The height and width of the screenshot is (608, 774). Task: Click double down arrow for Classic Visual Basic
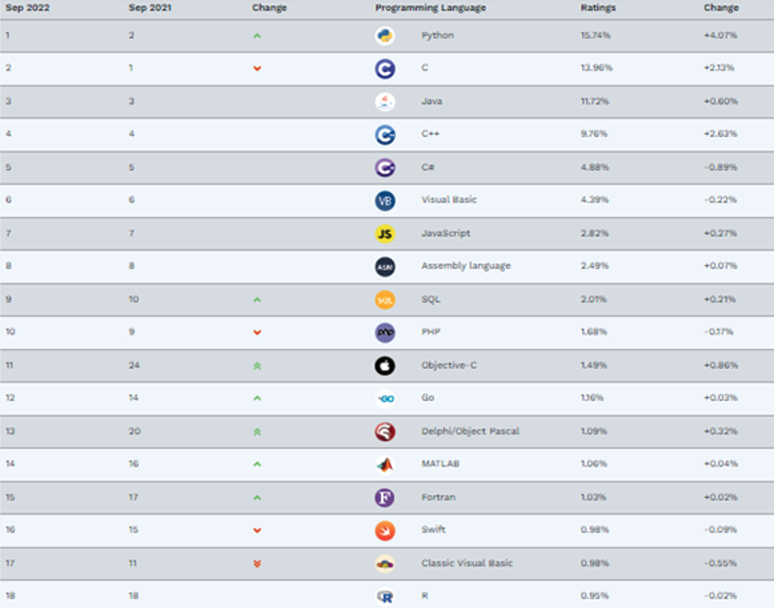[x=257, y=563]
